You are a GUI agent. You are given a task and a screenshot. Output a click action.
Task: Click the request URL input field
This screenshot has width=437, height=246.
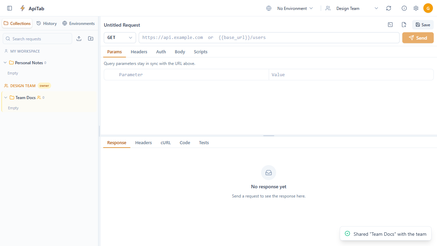pyautogui.click(x=269, y=38)
